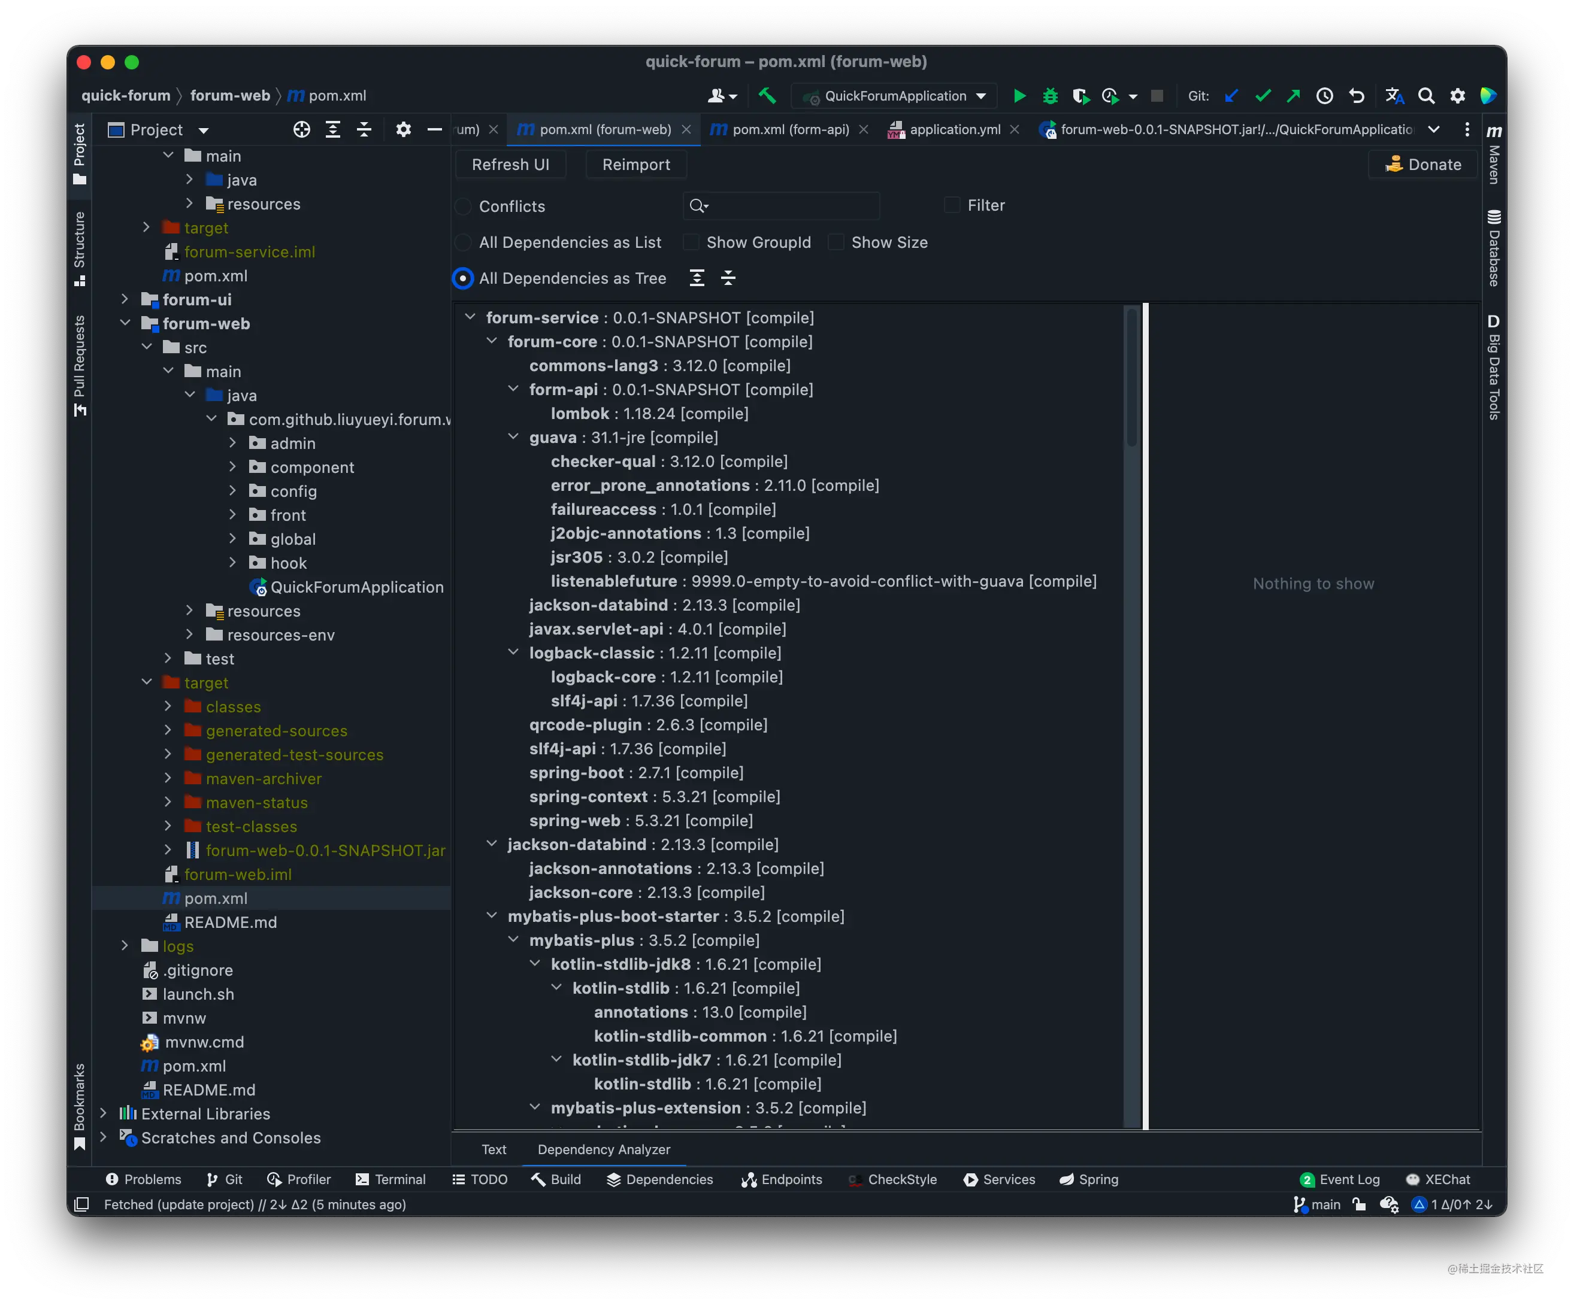Show Git history clock icon
The width and height of the screenshot is (1574, 1305).
(1324, 96)
